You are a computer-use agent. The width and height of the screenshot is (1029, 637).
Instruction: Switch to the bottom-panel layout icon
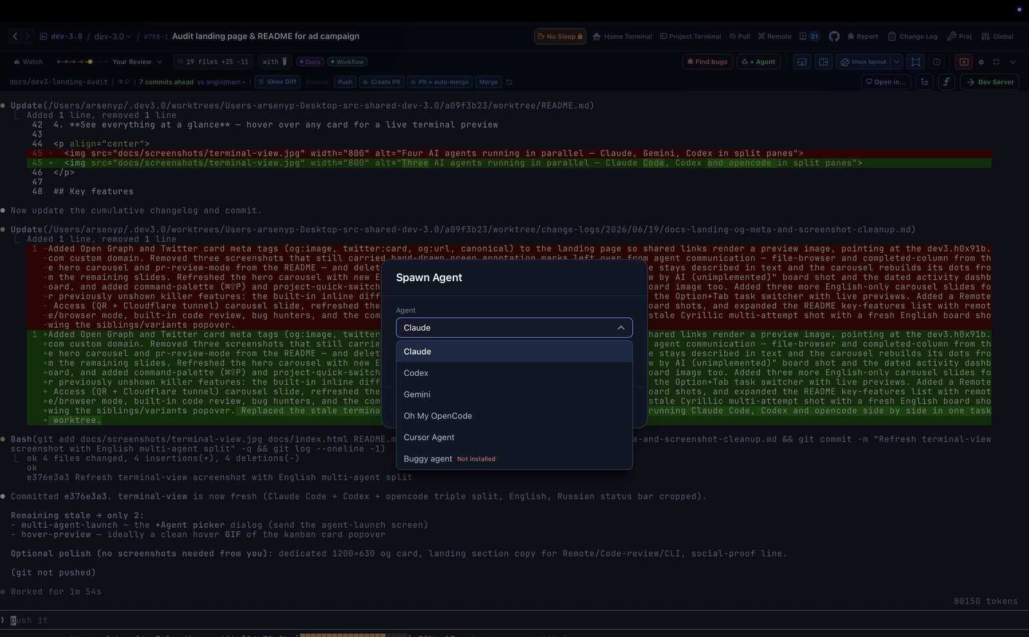pyautogui.click(x=802, y=62)
